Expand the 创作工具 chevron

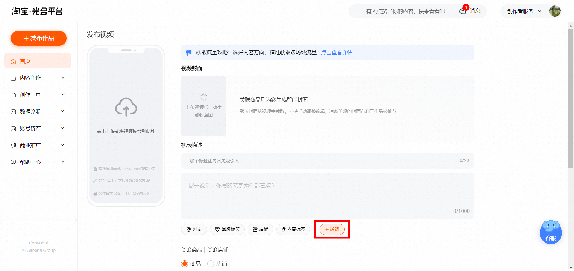63,94
